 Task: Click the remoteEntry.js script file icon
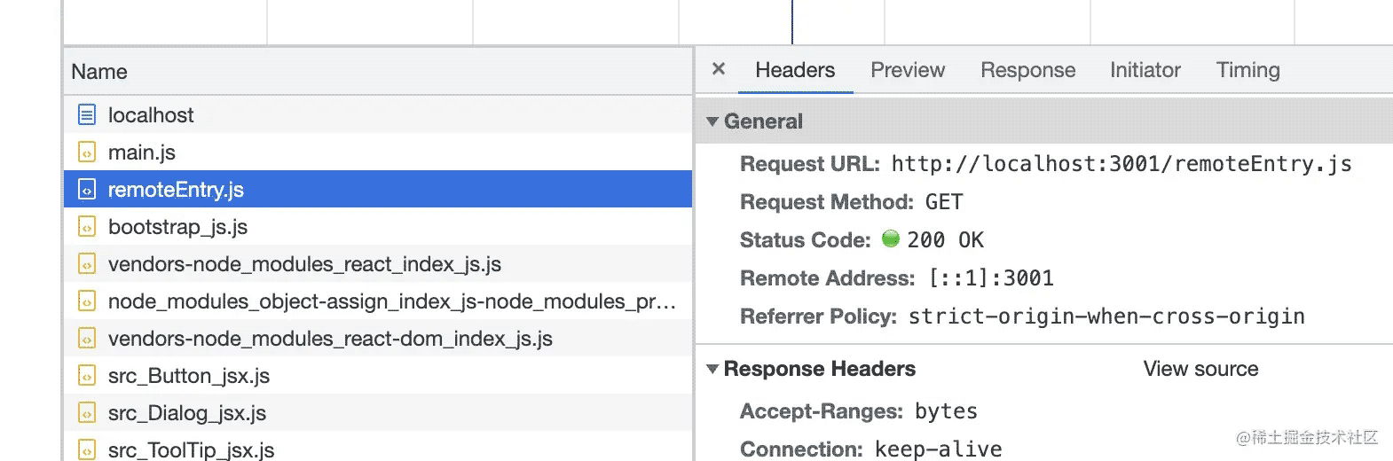87,190
